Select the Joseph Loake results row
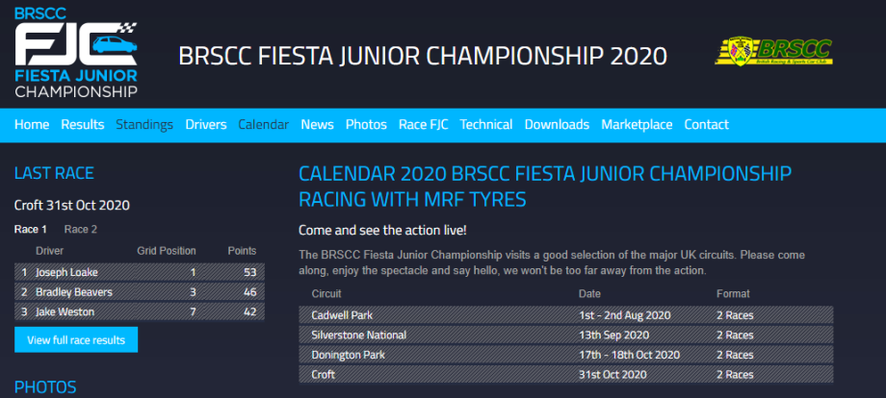 139,272
